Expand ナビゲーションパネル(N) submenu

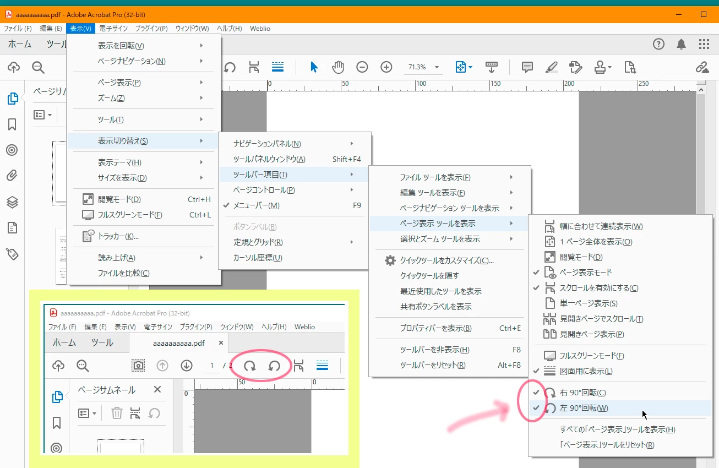[x=295, y=144]
